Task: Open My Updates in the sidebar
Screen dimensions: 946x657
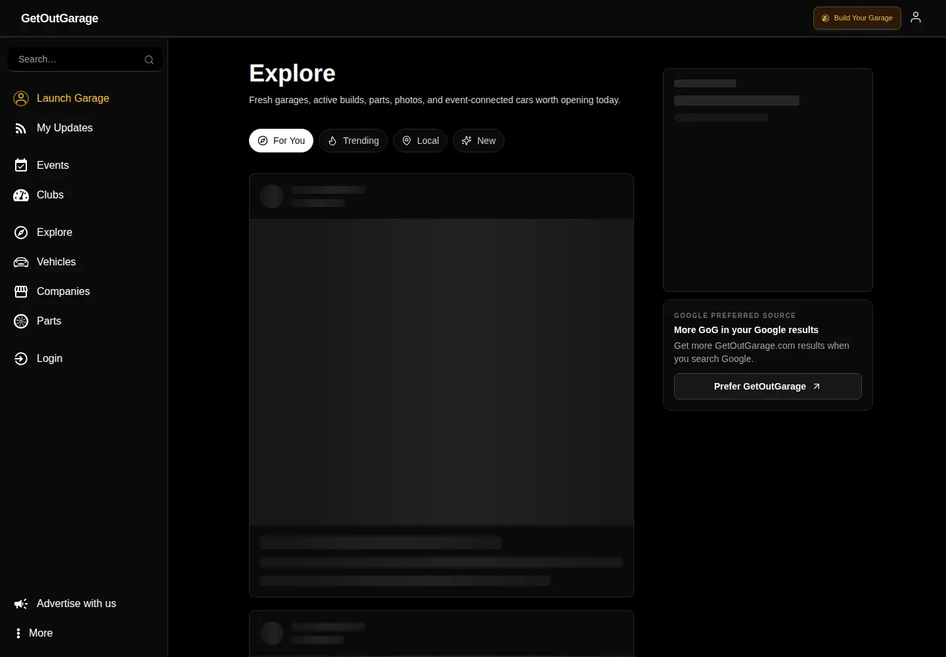Action: (64, 128)
